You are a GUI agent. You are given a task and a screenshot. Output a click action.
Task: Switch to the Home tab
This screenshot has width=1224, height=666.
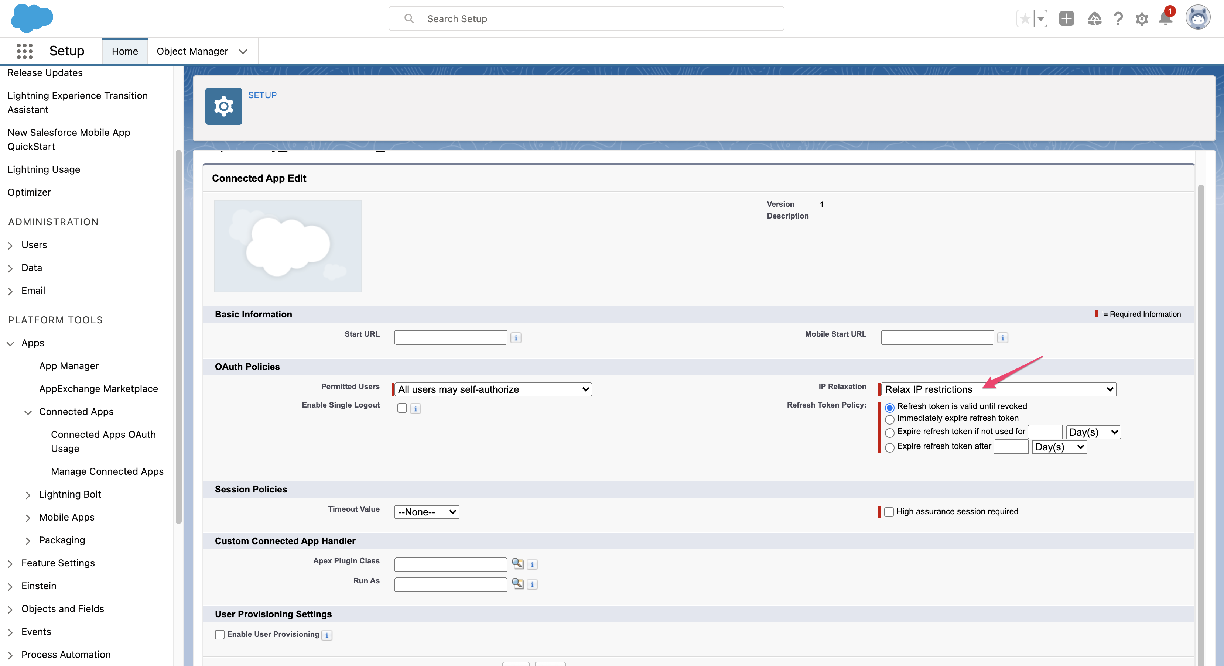124,51
